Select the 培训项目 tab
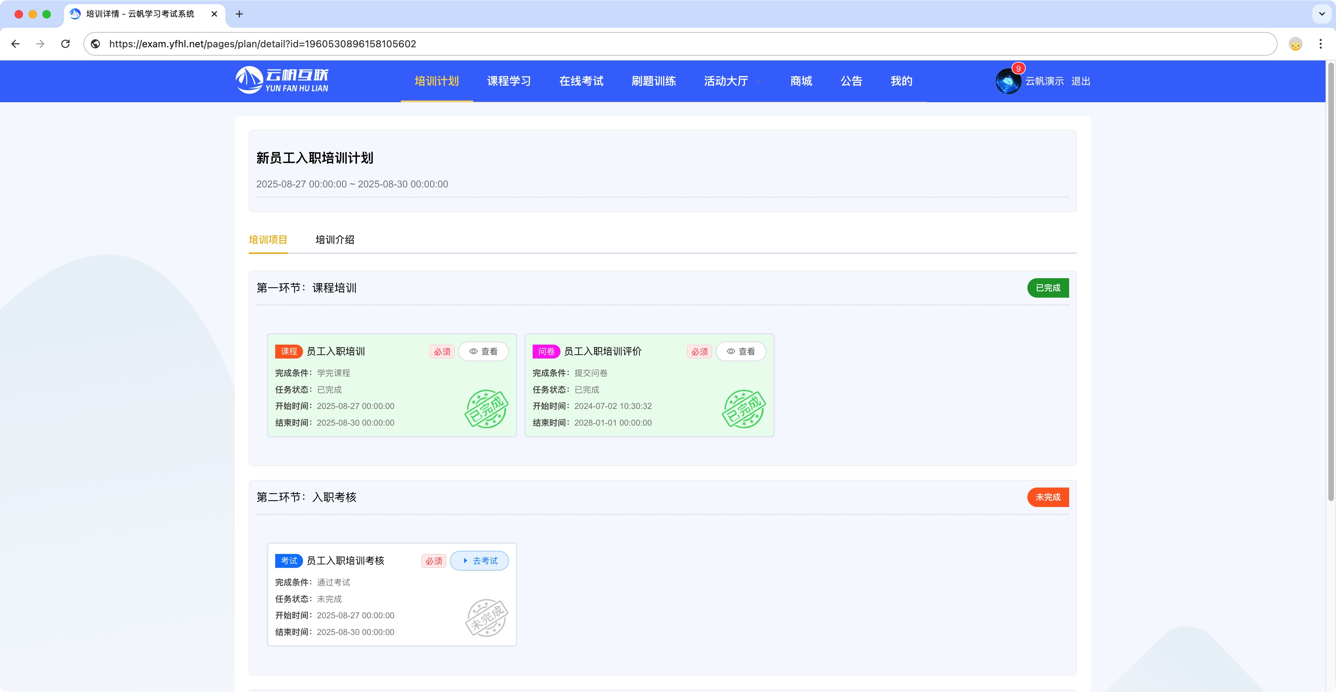 [268, 240]
